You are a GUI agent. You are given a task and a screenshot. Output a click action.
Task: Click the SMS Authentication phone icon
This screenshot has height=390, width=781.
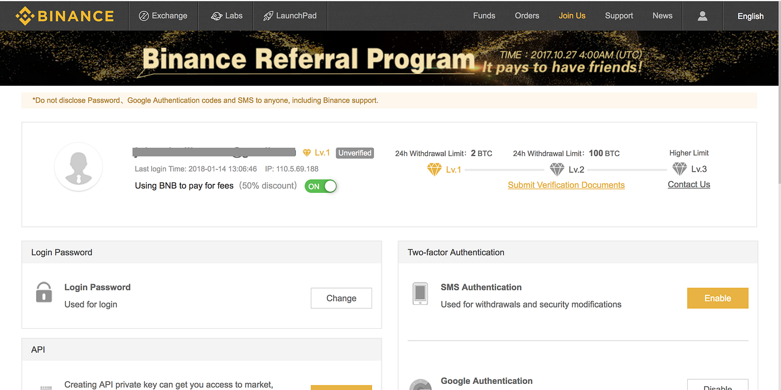click(x=420, y=294)
